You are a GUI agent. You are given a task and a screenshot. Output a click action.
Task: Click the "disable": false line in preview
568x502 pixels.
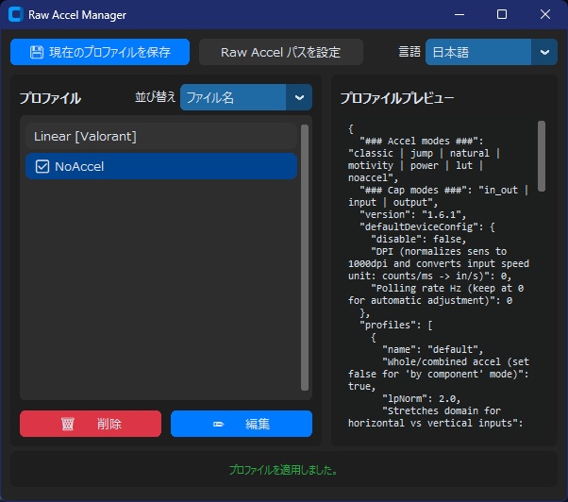click(x=418, y=240)
